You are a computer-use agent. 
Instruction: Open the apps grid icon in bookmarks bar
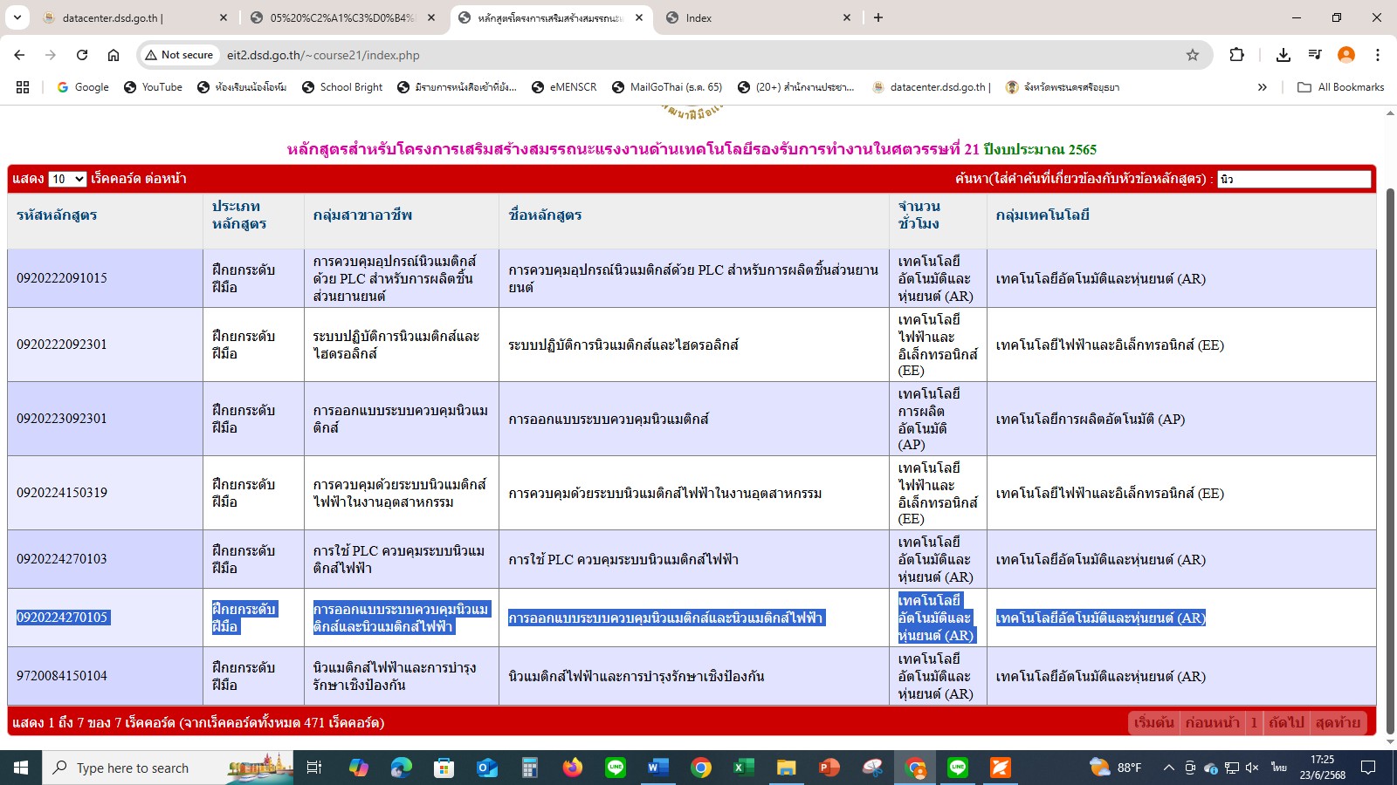tap(23, 87)
